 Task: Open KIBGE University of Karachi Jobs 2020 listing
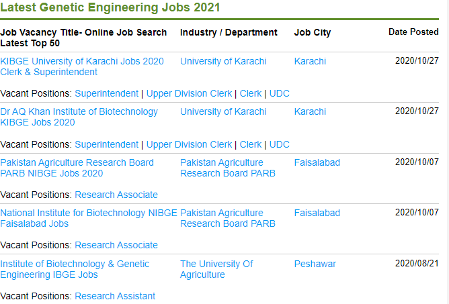pos(82,66)
